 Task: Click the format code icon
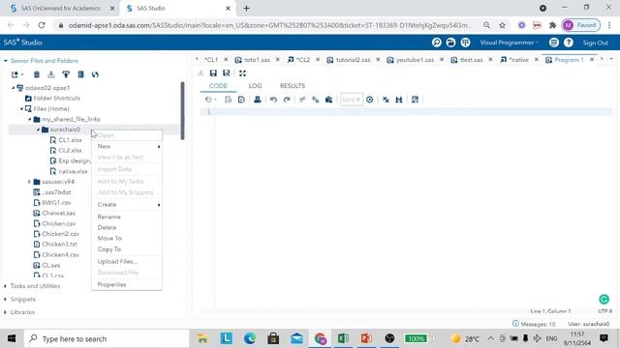[x=415, y=100]
